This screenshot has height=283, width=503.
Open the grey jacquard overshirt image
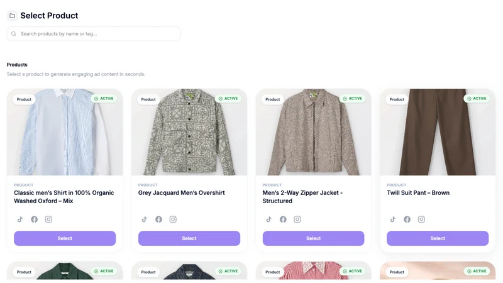pos(189,132)
